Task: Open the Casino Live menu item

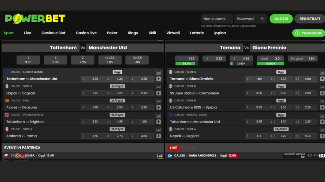Action: coord(86,33)
